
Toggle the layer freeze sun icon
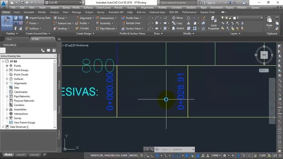(226, 18)
